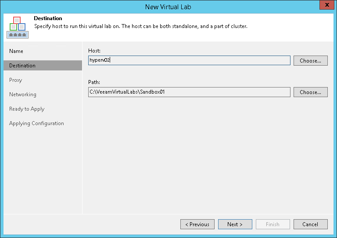The image size is (337, 238).
Task: Close the New Virtual Lab window
Action: point(326,6)
